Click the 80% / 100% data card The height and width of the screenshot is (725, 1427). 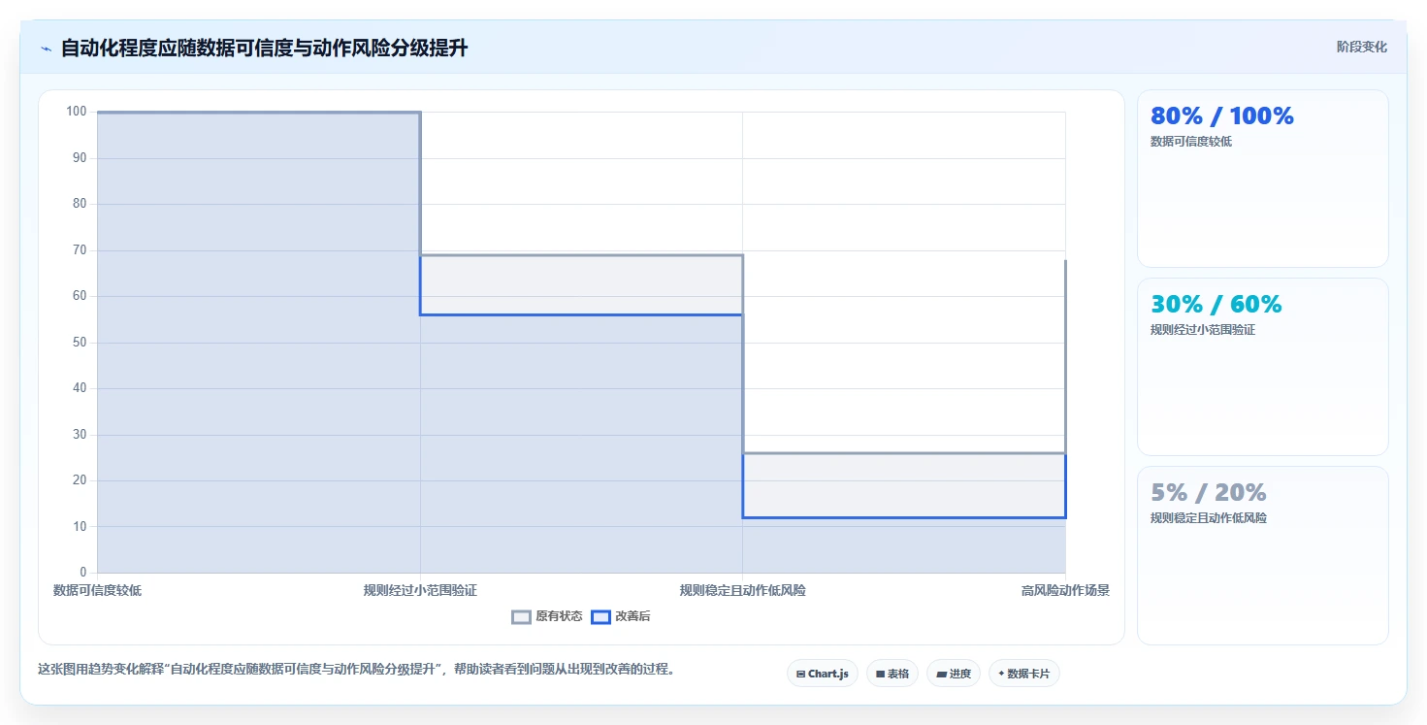1262,179
